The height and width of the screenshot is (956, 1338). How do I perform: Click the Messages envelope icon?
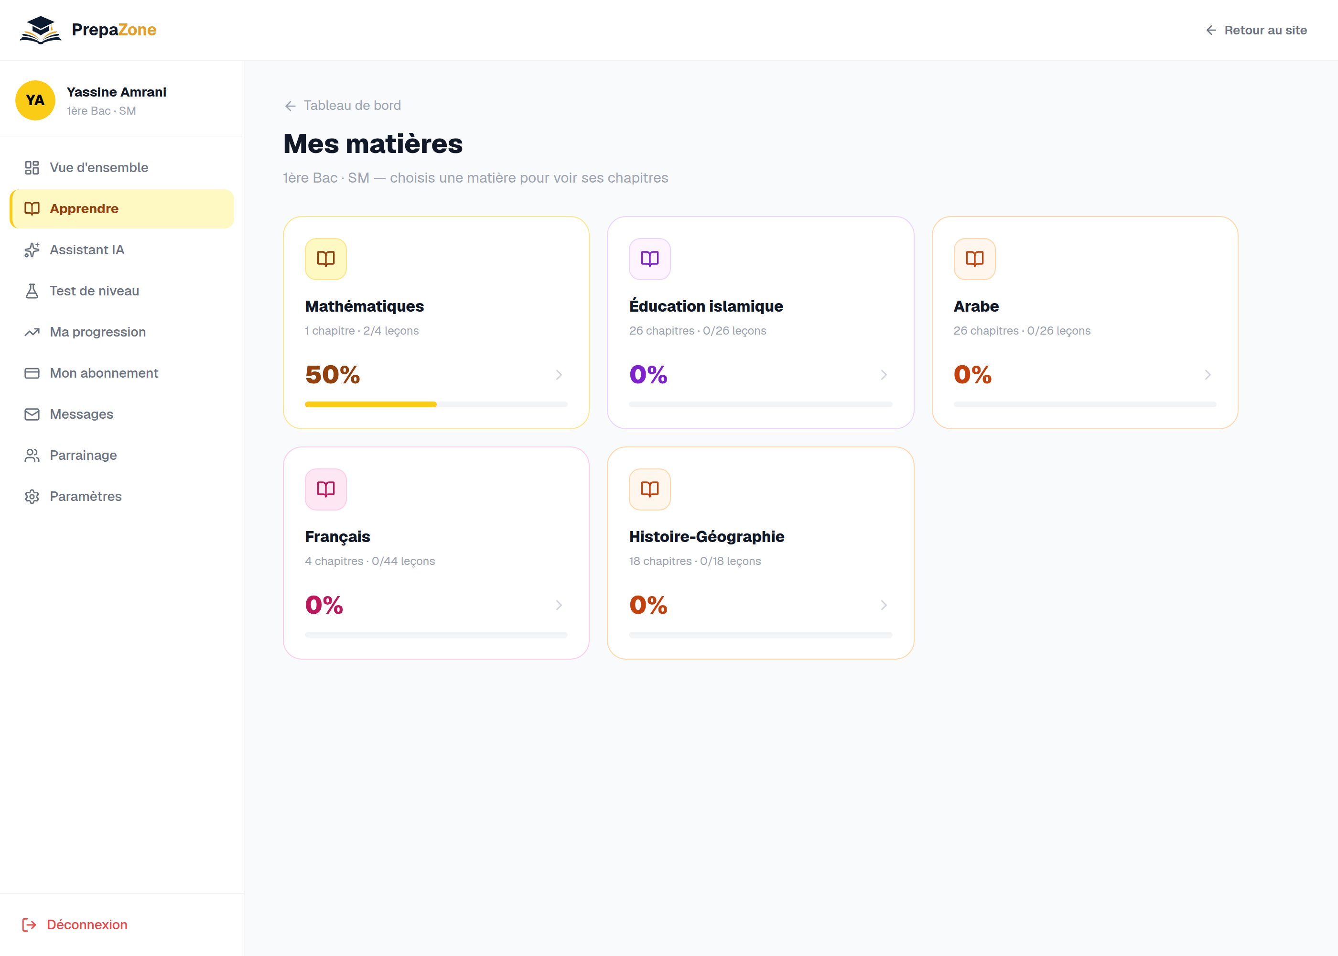point(32,414)
